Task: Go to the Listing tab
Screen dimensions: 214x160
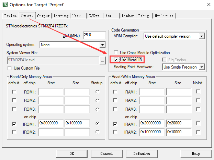Action: coord(61,16)
